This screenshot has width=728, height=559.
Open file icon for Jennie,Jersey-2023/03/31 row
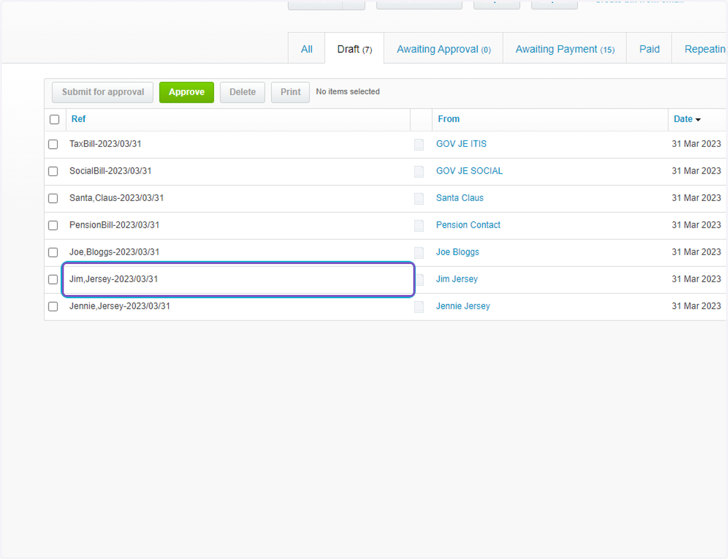[419, 307]
